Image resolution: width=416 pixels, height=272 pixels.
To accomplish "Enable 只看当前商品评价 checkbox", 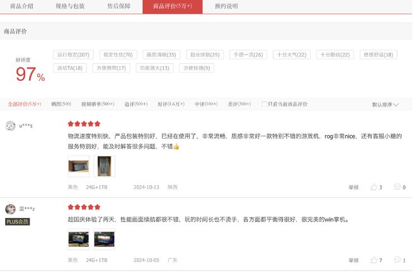I will point(264,104).
